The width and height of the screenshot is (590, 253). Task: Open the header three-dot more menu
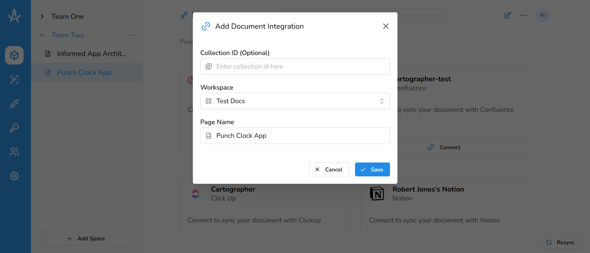tap(523, 15)
